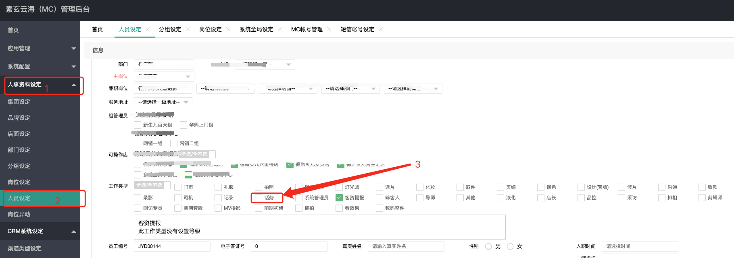Enable the 系统管理员 checkbox
This screenshot has width=734, height=258.
pos(299,198)
